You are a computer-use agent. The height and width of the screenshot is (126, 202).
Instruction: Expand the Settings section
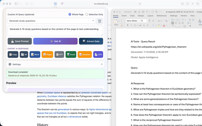pos(55,64)
